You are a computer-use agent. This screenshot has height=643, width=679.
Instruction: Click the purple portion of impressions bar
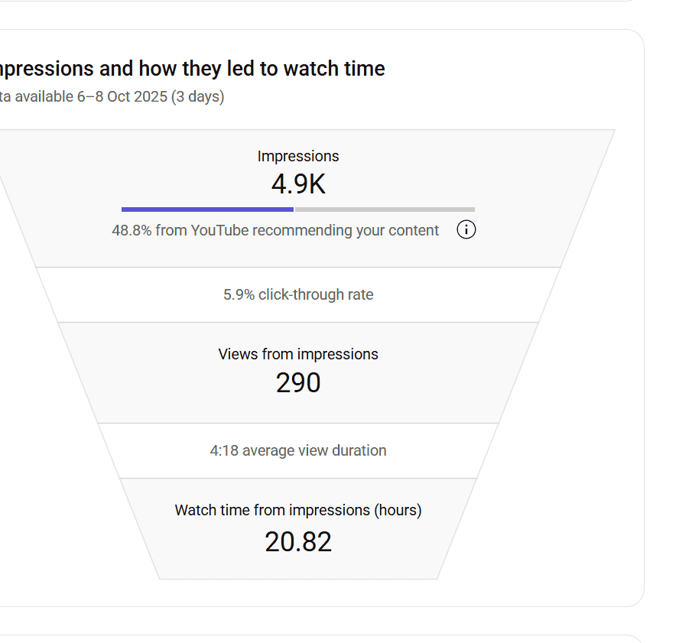(x=207, y=209)
